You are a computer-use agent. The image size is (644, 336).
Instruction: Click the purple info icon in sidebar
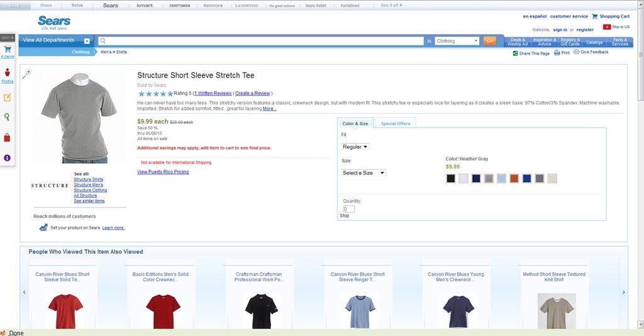(x=7, y=158)
